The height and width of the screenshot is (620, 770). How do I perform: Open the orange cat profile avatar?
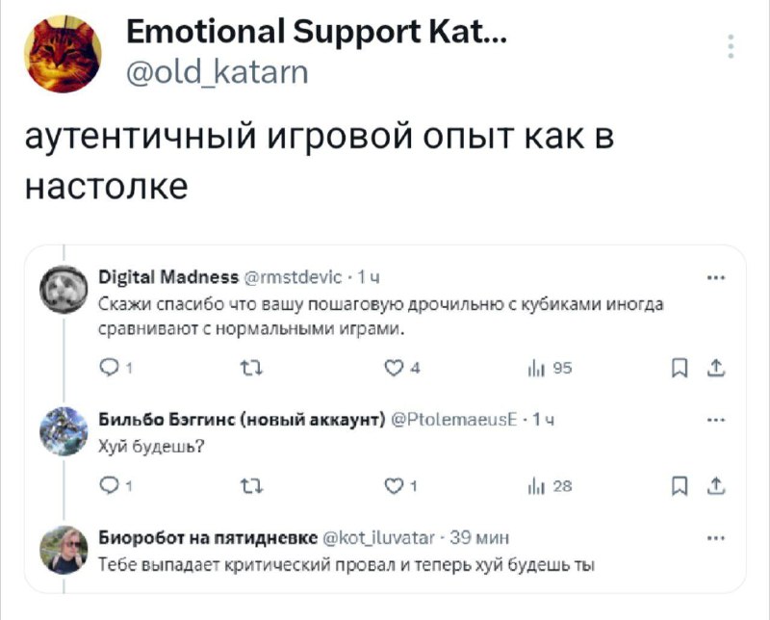64,54
